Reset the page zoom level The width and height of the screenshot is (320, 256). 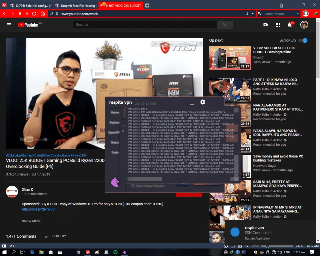click(x=255, y=246)
